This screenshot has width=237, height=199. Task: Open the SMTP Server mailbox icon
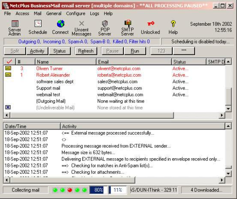[x=128, y=23]
